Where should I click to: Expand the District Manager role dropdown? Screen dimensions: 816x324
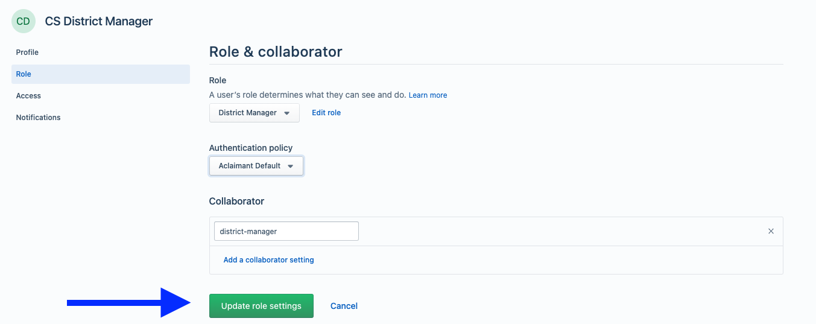click(x=255, y=113)
